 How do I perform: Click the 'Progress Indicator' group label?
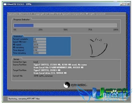[21, 20]
